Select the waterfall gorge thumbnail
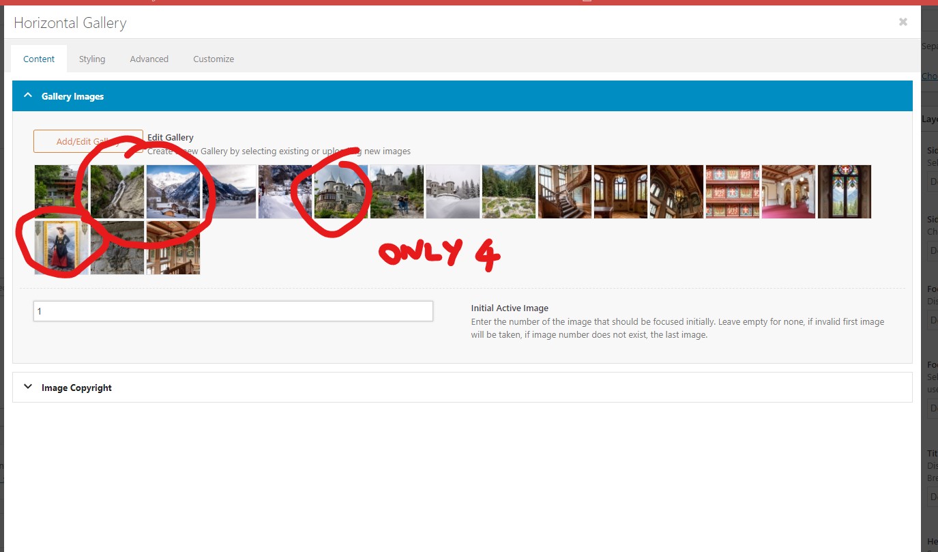Image resolution: width=938 pixels, height=552 pixels. (117, 192)
